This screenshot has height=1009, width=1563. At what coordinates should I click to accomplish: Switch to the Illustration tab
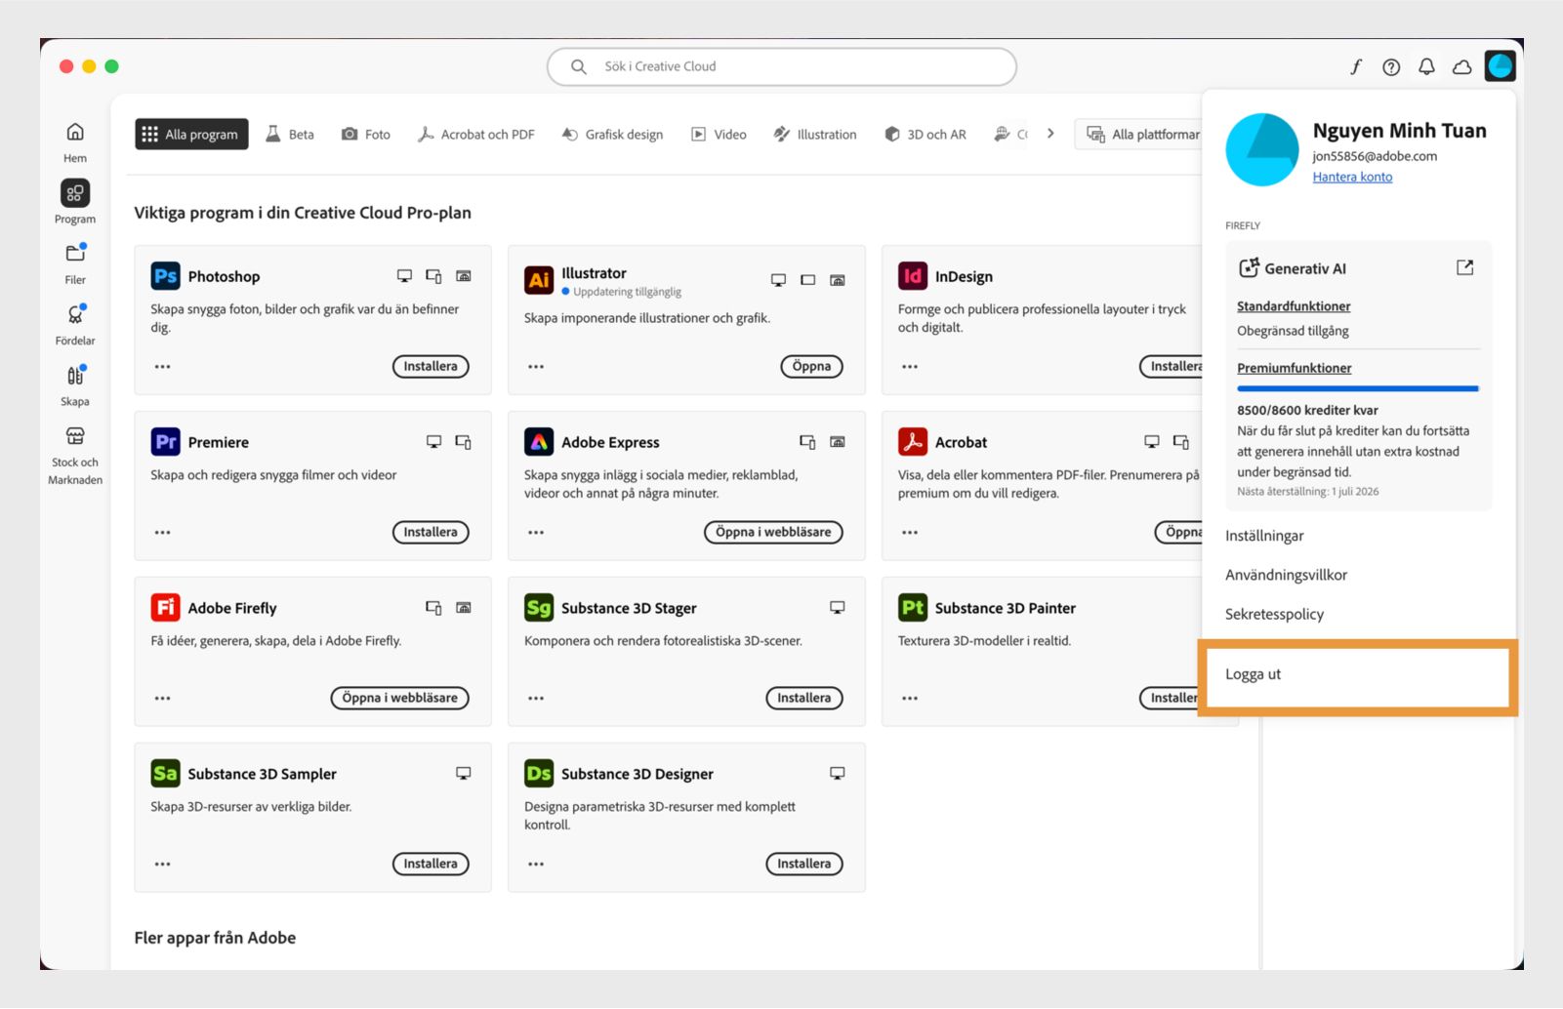pyautogui.click(x=814, y=135)
